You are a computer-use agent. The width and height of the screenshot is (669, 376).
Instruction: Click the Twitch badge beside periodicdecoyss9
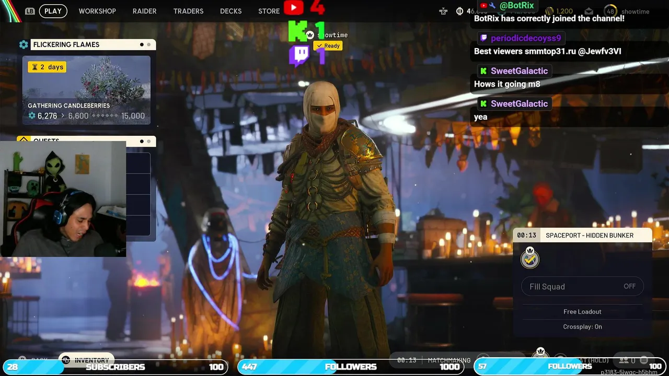coord(483,38)
